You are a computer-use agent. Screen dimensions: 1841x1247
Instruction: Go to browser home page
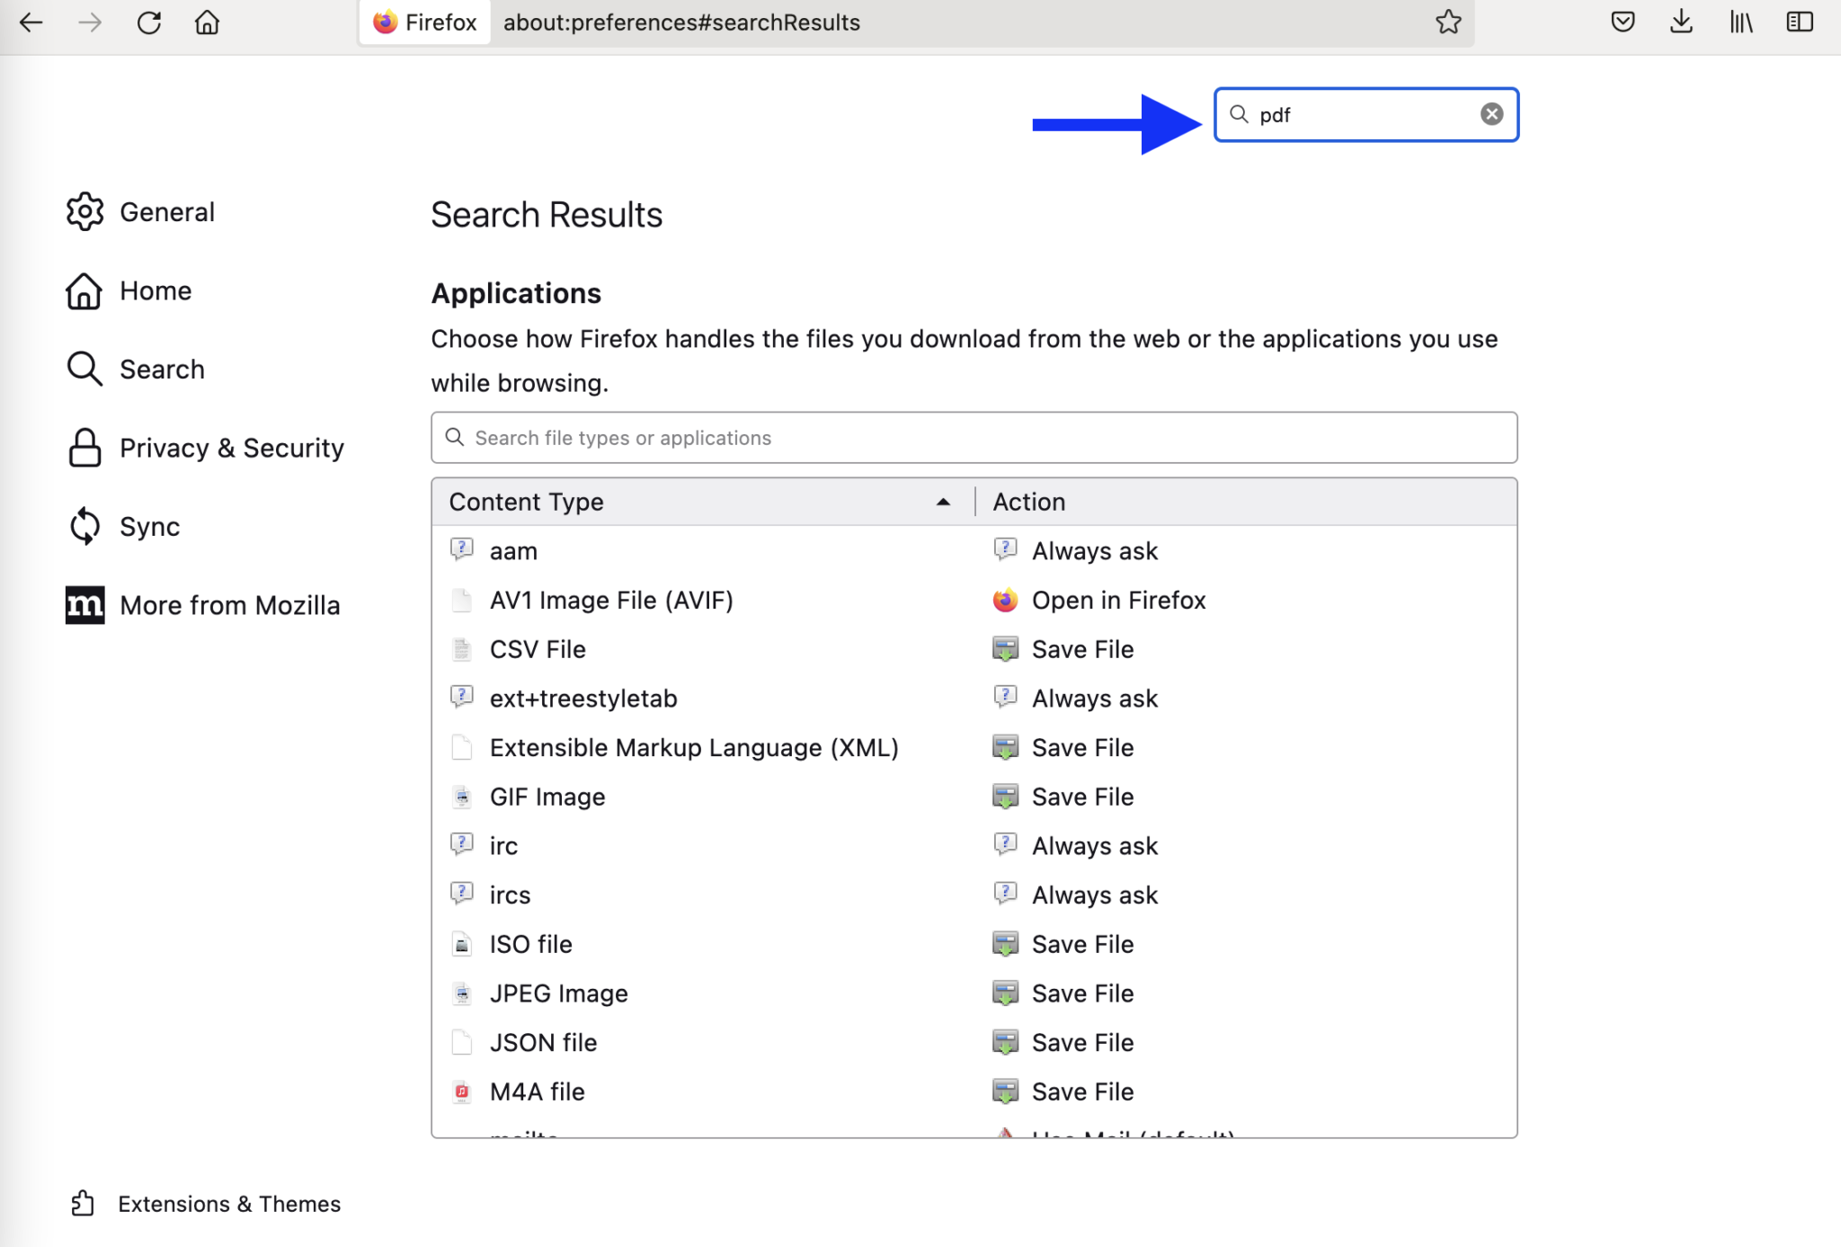tap(207, 22)
